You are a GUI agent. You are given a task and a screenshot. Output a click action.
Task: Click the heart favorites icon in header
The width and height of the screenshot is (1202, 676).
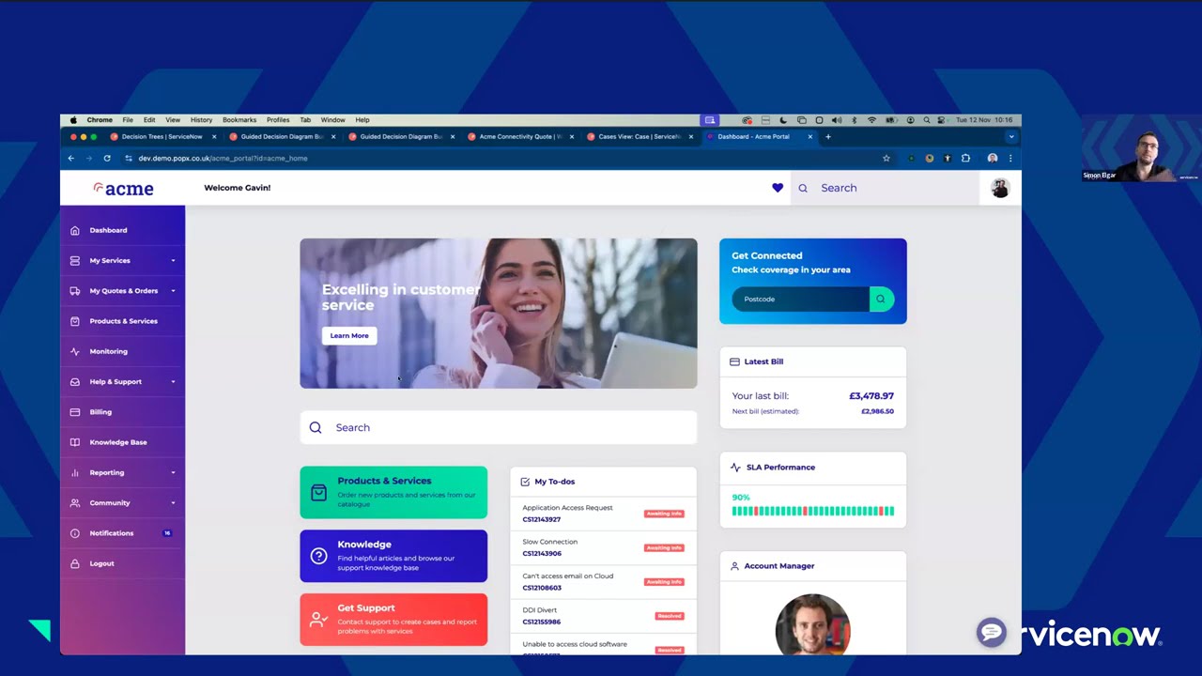tap(778, 188)
